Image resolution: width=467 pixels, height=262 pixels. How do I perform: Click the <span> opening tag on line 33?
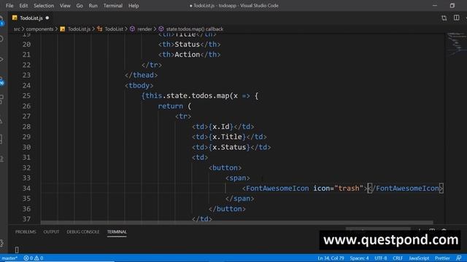click(x=238, y=178)
